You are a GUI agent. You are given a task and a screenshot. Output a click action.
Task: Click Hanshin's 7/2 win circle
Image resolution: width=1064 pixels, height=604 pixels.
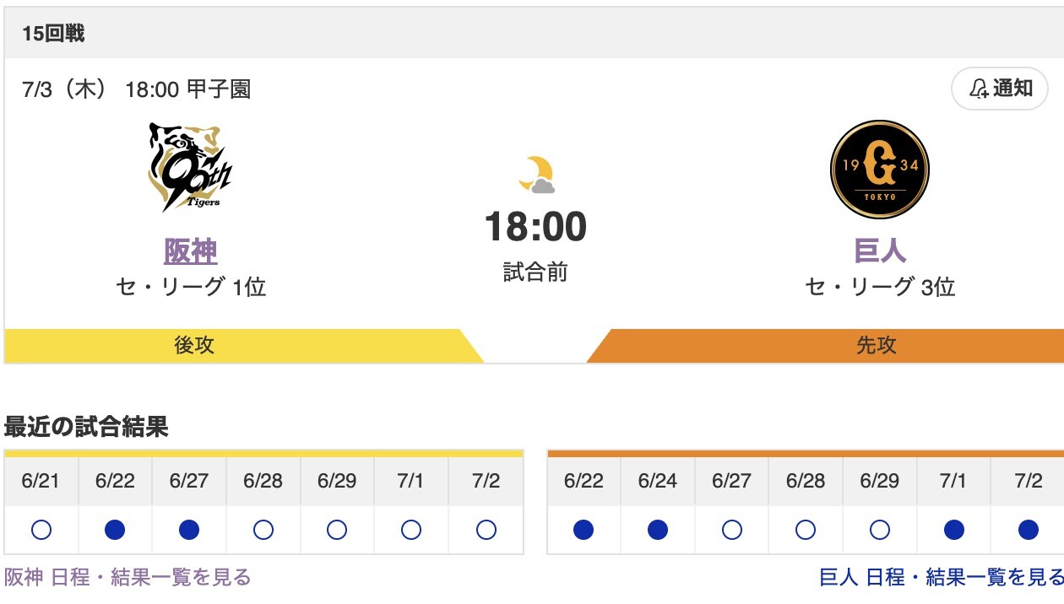(486, 530)
